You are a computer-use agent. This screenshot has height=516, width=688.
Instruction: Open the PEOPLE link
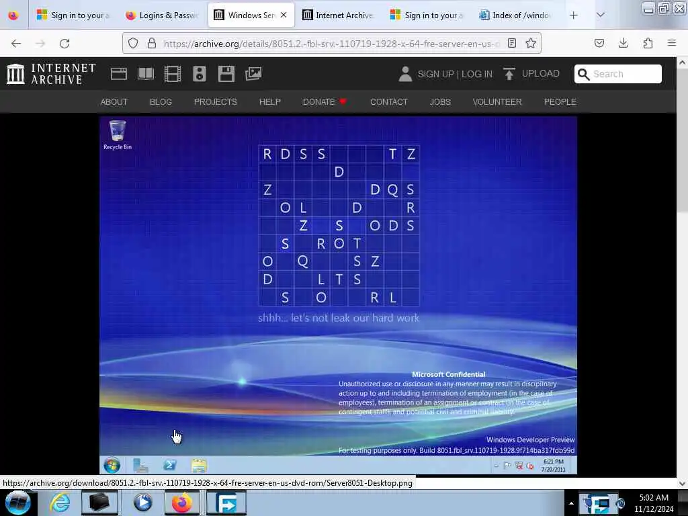click(560, 102)
